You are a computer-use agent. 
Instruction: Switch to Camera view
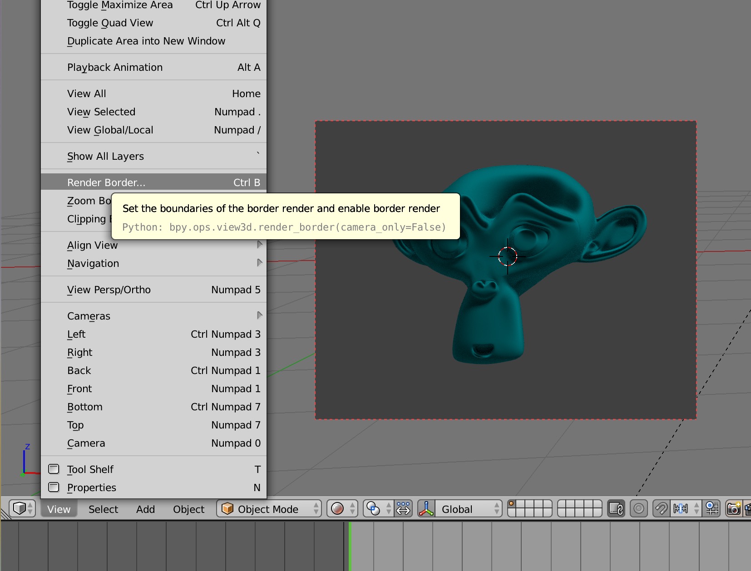coord(153,443)
